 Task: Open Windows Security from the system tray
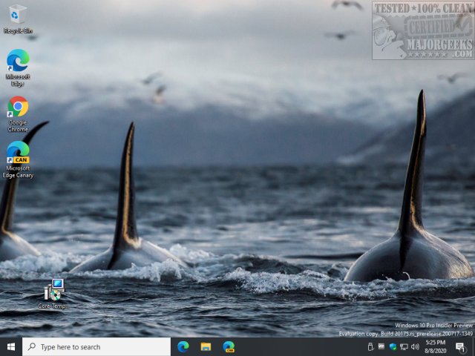coord(393,346)
